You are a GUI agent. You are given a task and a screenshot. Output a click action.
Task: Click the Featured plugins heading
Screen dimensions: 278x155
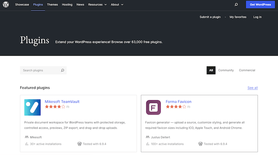[x=35, y=88]
